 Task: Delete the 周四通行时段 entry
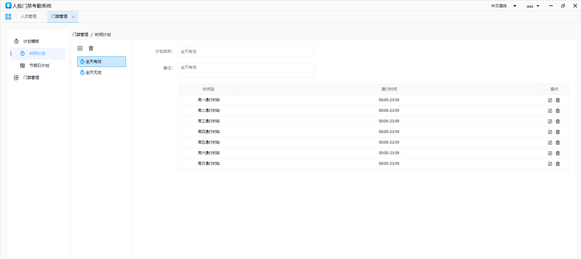558,132
